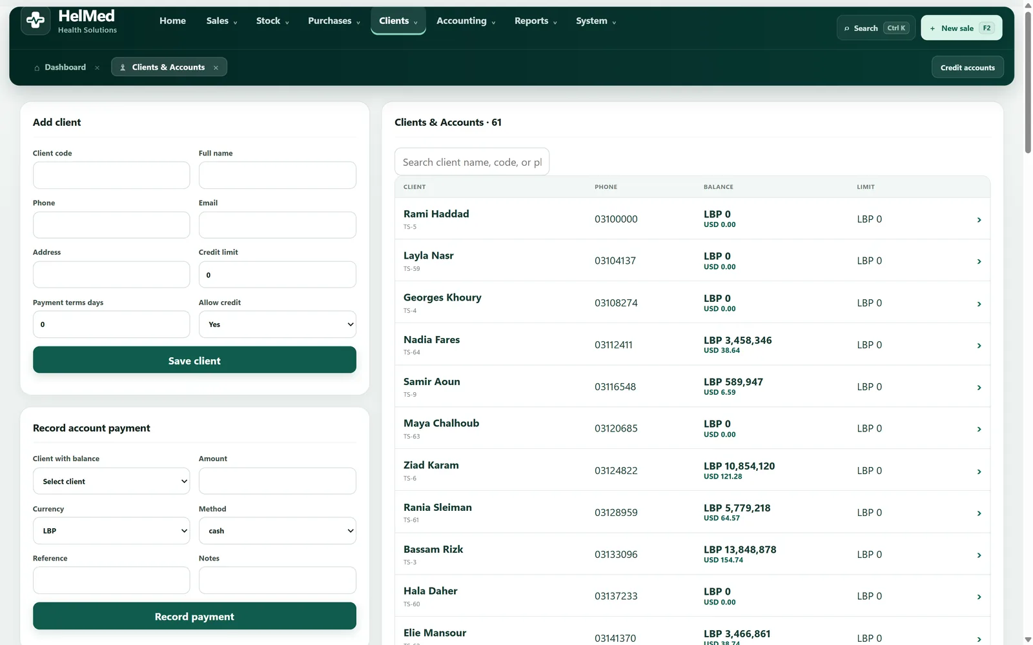Open the Accounting menu
Viewport: 1033px width, 645px height.
click(466, 21)
